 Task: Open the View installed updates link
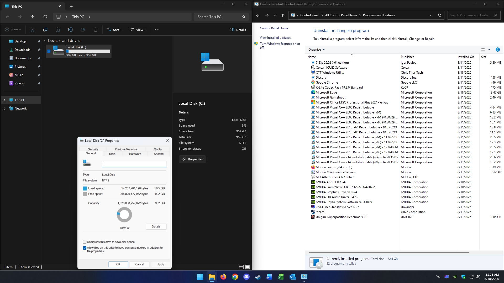click(x=275, y=38)
